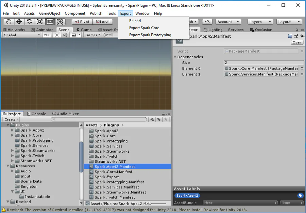The image size is (306, 213).
Task: Open the Tools menu
Action: tap(111, 14)
